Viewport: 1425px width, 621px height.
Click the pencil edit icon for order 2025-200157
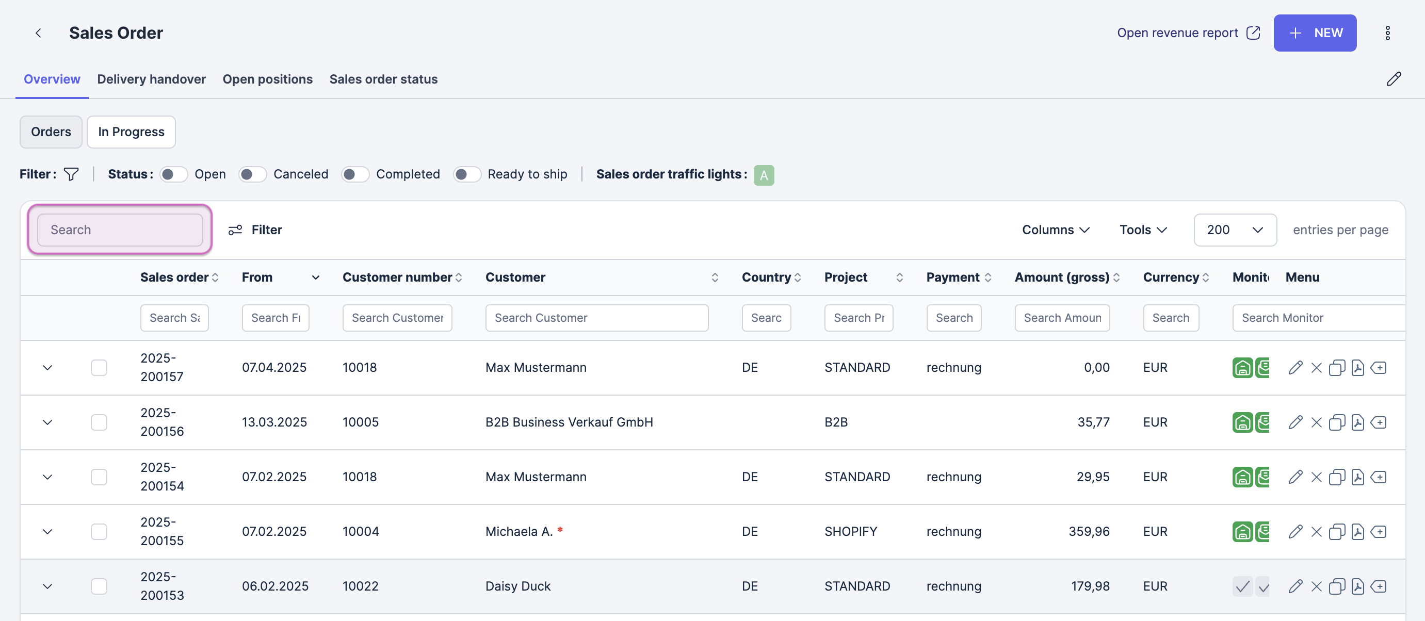tap(1295, 368)
